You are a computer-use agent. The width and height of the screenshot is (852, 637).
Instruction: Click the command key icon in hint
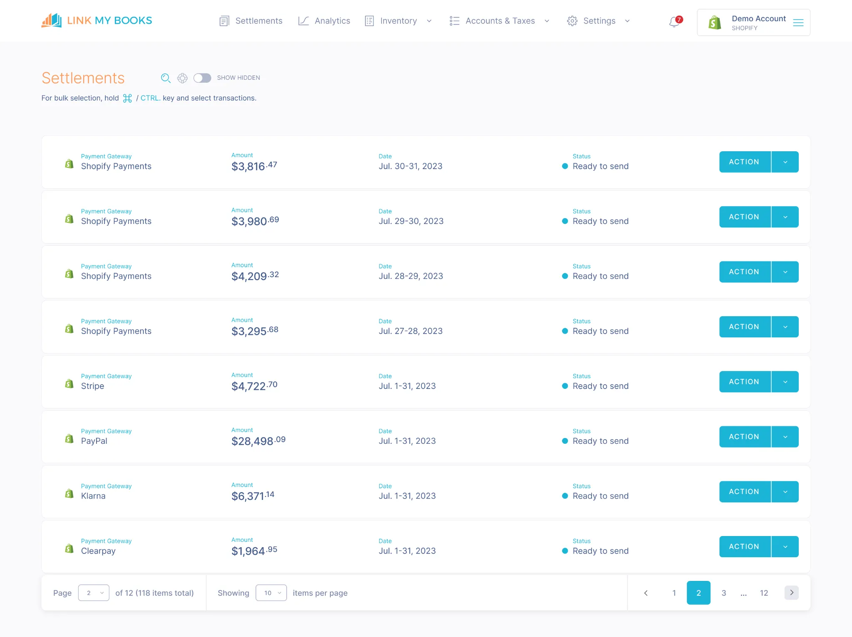(127, 98)
